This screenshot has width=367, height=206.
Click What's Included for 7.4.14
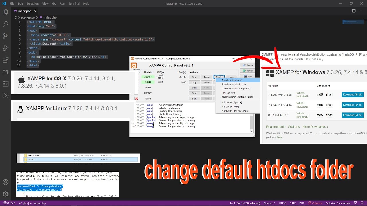[302, 105]
